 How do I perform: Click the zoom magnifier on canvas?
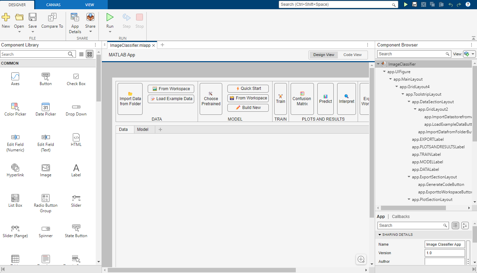361,259
